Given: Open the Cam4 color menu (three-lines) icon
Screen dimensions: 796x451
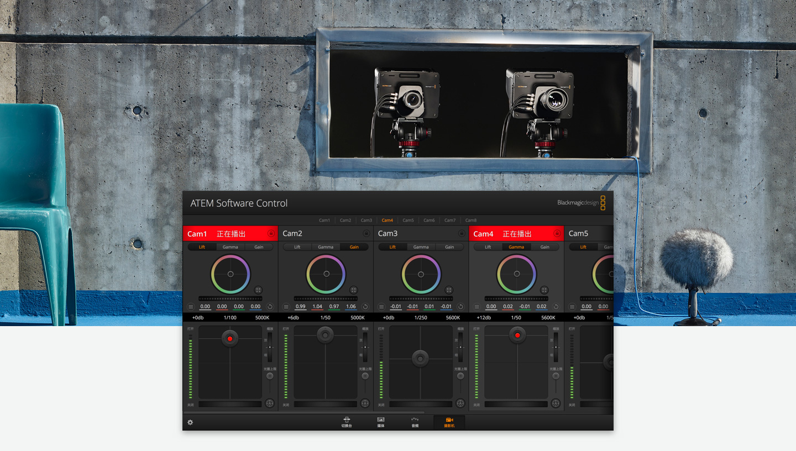Looking at the screenshot, I should pos(476,307).
